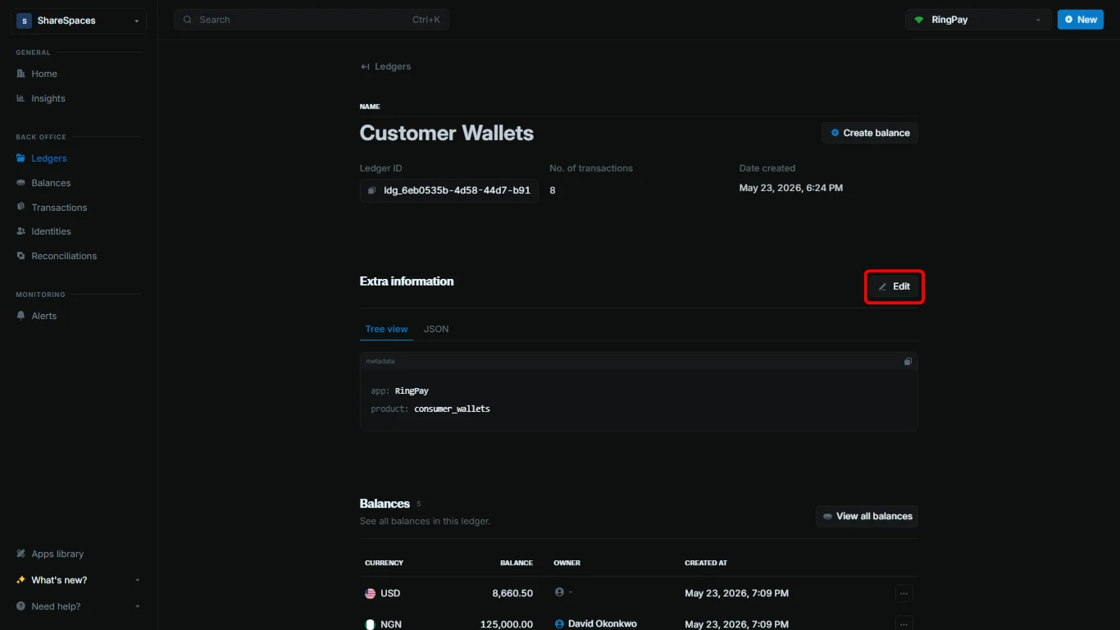This screenshot has width=1120, height=630.
Task: Click the Alerts bell icon
Action: (21, 316)
